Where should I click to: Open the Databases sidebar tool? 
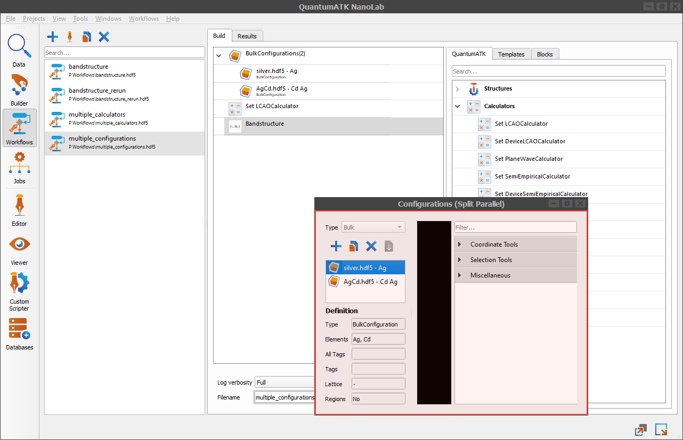click(x=19, y=333)
